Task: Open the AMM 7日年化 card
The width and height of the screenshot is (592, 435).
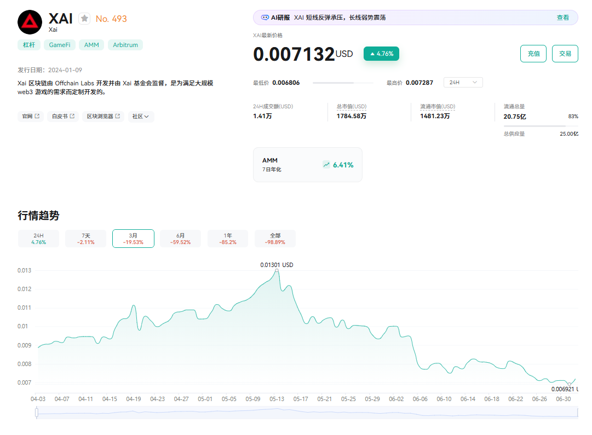Action: click(x=307, y=165)
